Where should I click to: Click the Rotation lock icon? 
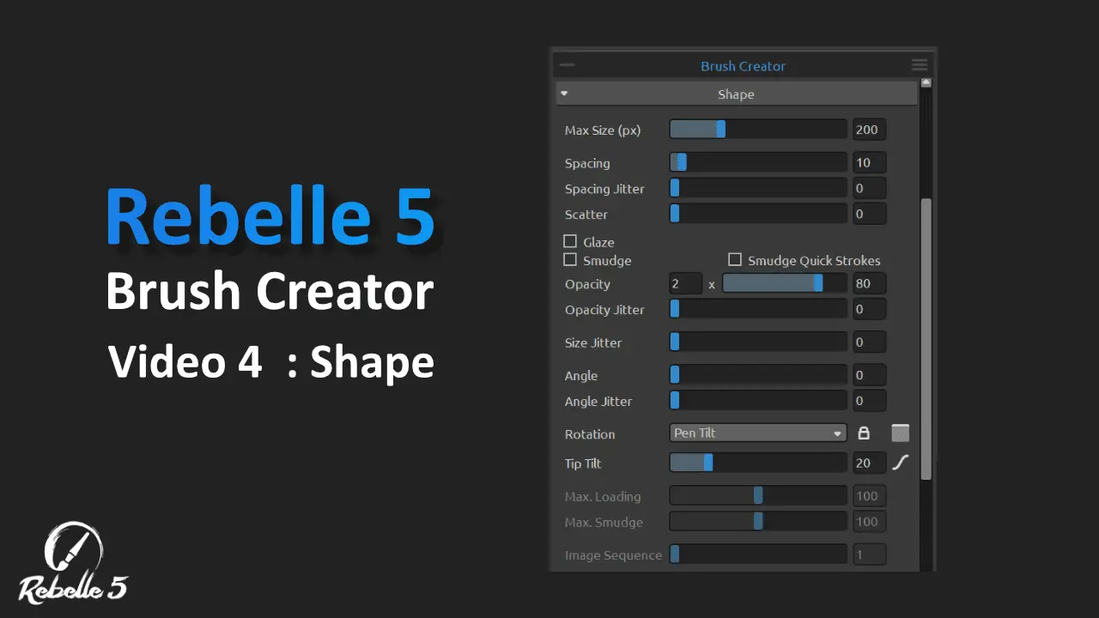click(x=865, y=433)
